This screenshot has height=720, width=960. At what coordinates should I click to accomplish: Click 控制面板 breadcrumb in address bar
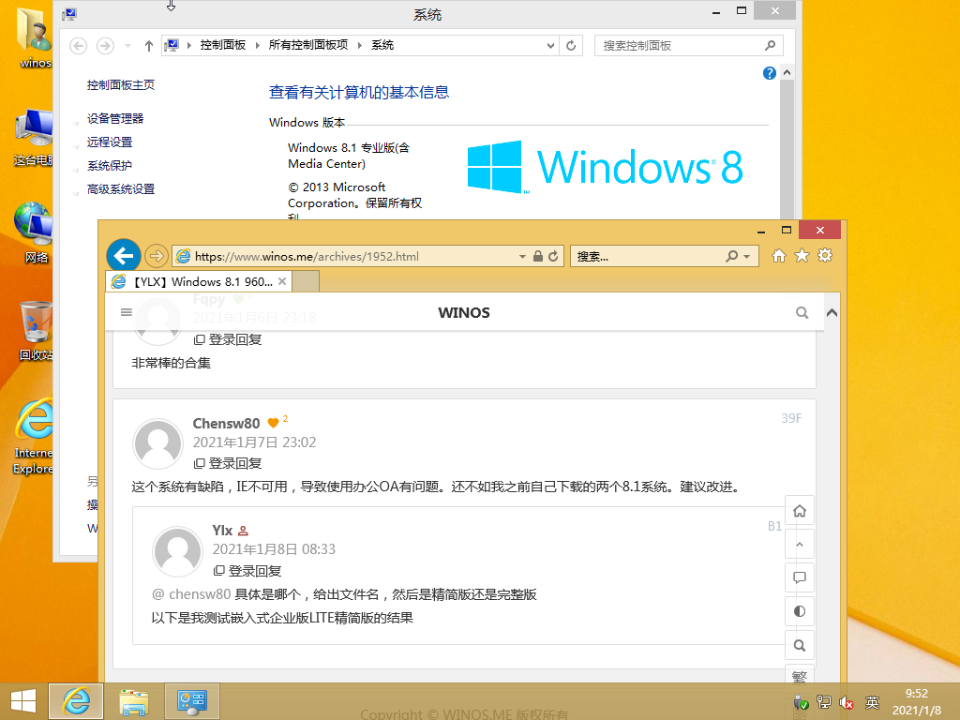(223, 45)
